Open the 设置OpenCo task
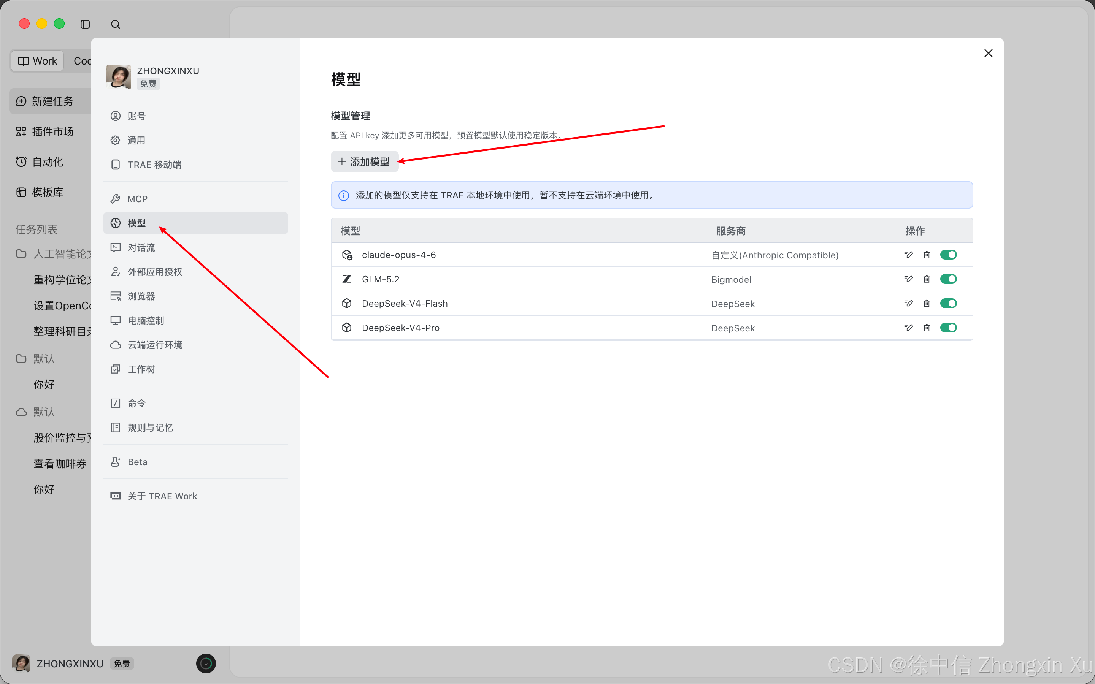Image resolution: width=1095 pixels, height=684 pixels. (x=63, y=306)
